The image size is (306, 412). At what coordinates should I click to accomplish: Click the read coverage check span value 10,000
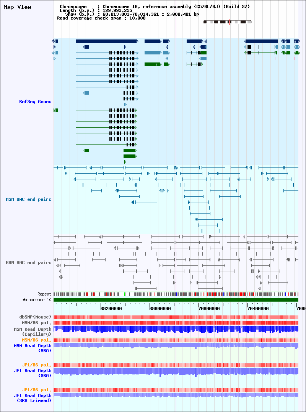coord(137,18)
